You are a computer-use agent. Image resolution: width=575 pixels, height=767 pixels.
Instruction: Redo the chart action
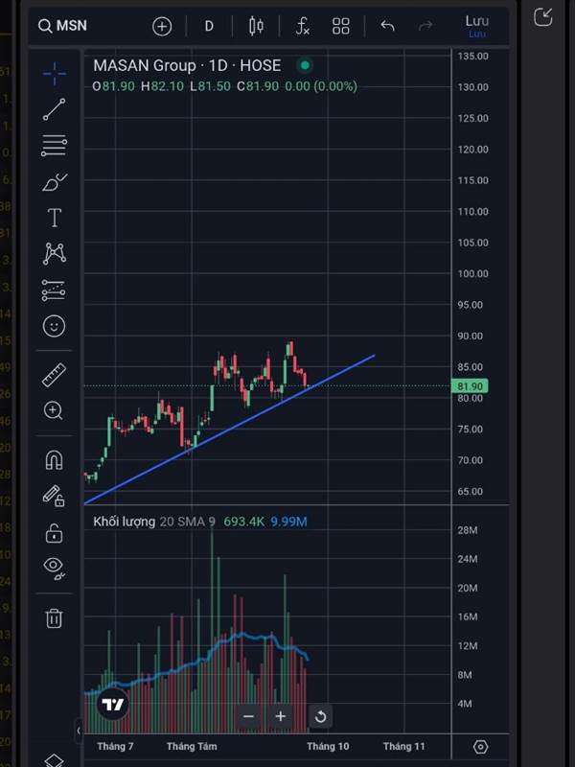[x=425, y=26]
